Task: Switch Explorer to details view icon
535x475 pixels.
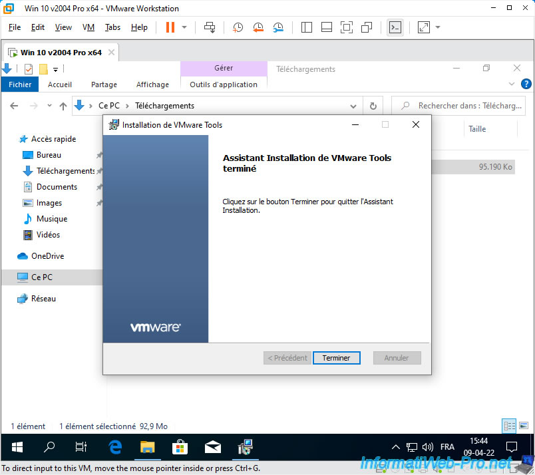Action: click(x=509, y=426)
